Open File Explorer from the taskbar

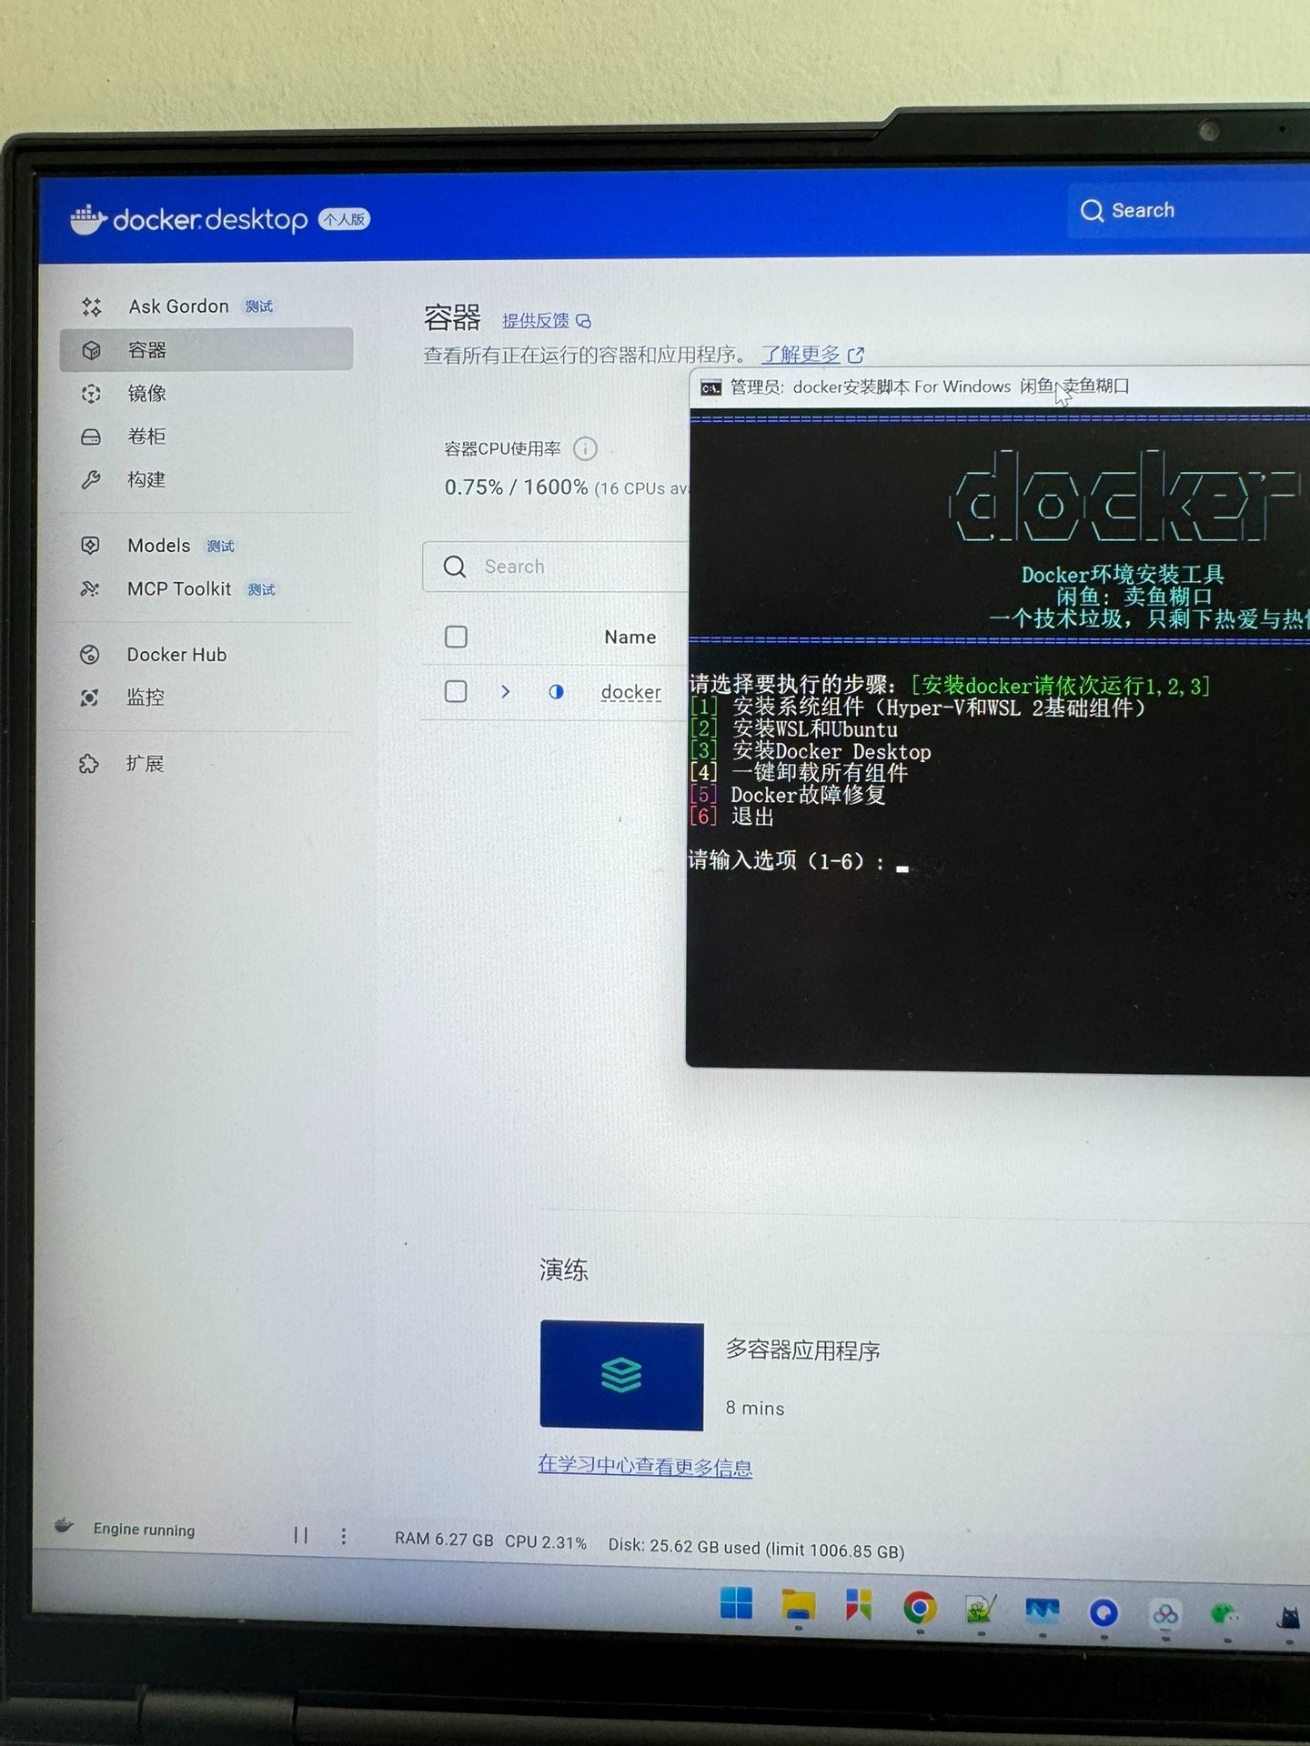(799, 1606)
